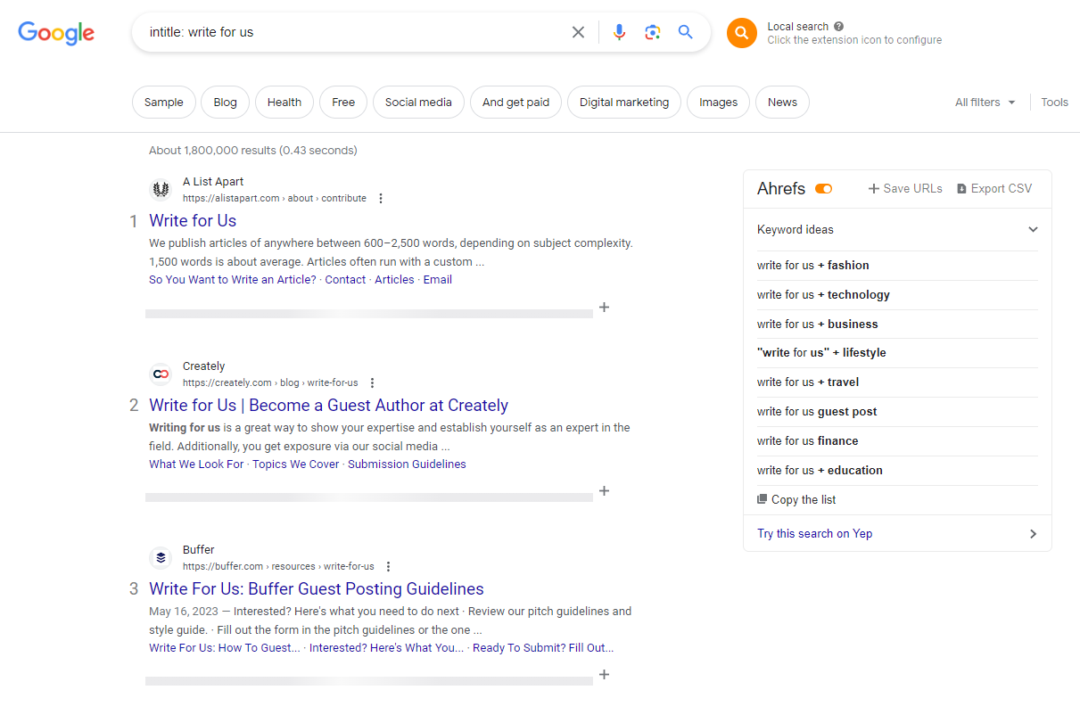1080x715 pixels.
Task: Expand the All filters dropdown
Action: pos(984,102)
